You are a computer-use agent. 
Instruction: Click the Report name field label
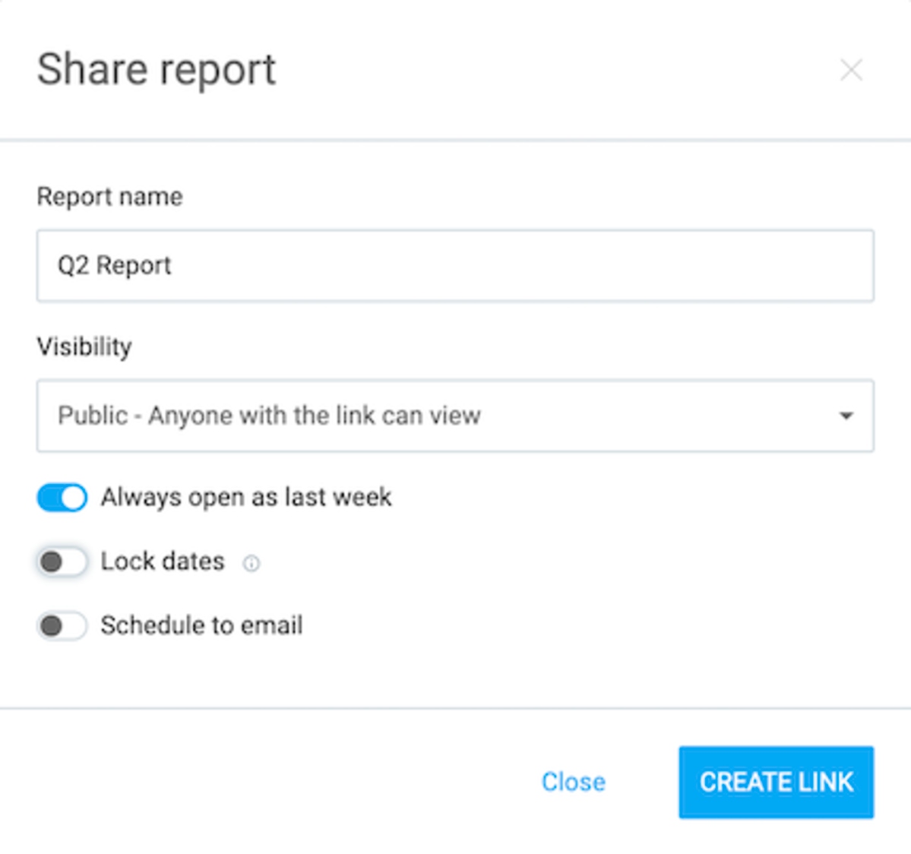coord(109,197)
